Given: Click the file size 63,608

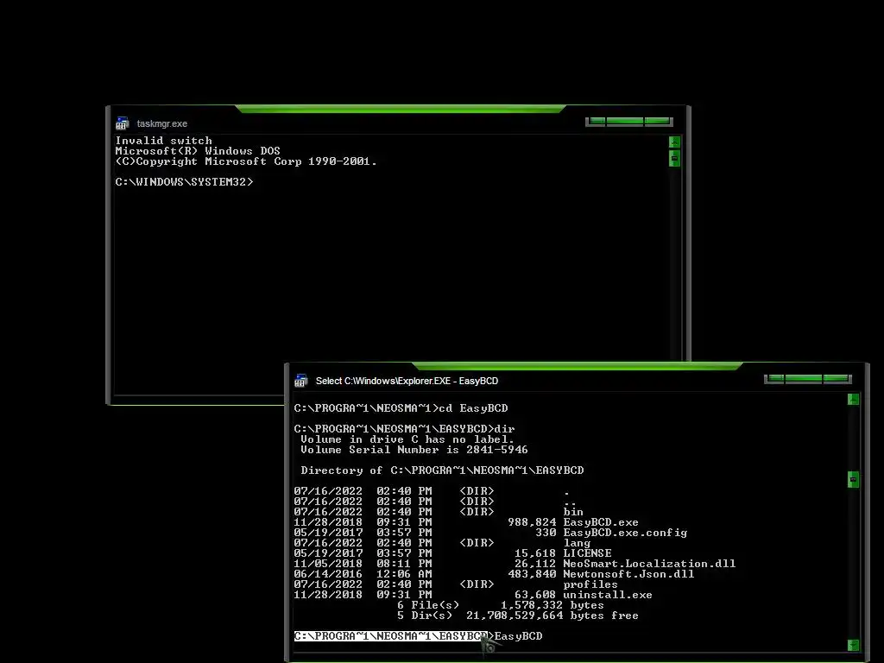Looking at the screenshot, I should point(535,595).
